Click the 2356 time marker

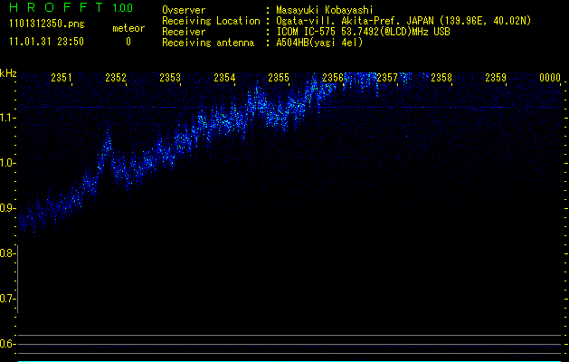tap(333, 77)
